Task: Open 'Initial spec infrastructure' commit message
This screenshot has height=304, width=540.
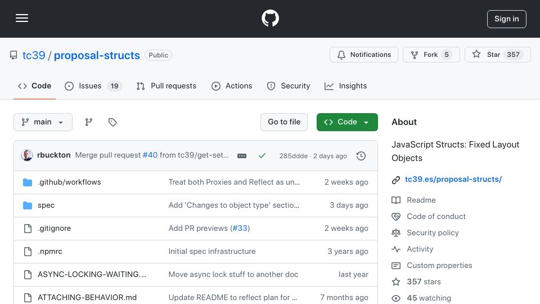Action: point(212,251)
